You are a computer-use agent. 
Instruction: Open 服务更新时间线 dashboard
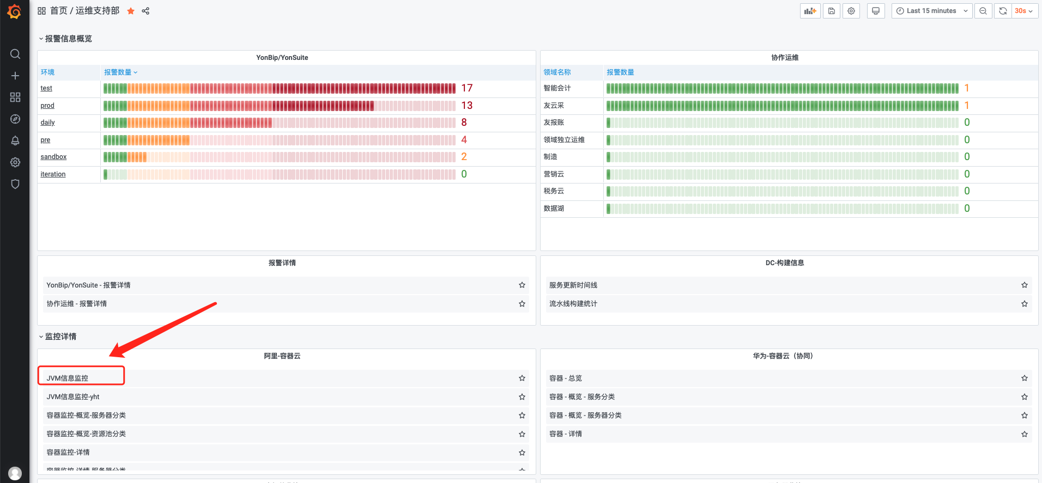coord(573,285)
